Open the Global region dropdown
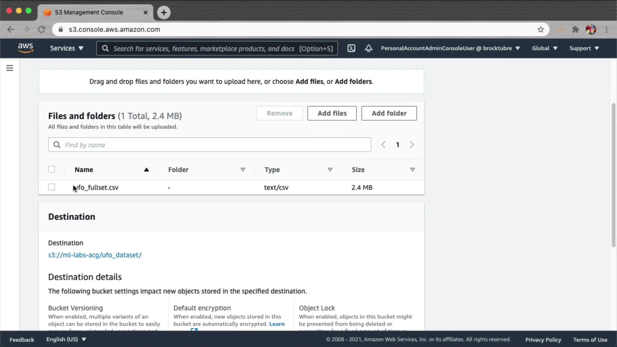This screenshot has height=347, width=617. coord(544,48)
